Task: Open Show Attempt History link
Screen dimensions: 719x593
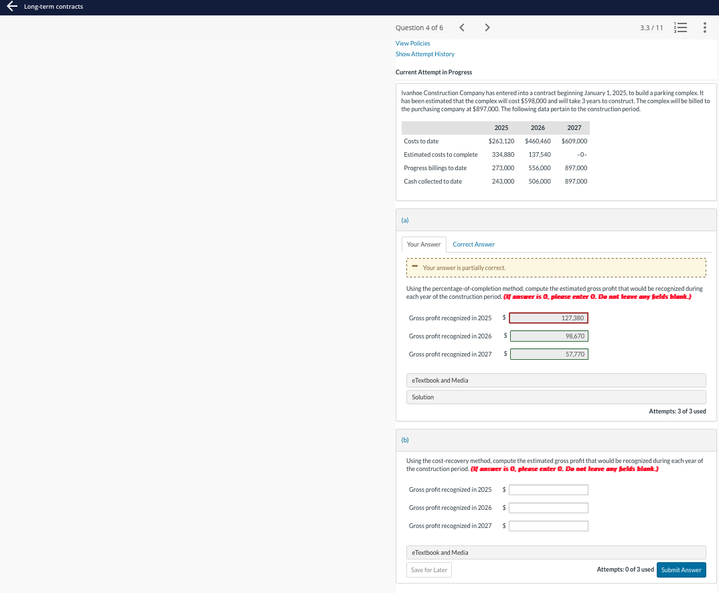Action: (424, 54)
